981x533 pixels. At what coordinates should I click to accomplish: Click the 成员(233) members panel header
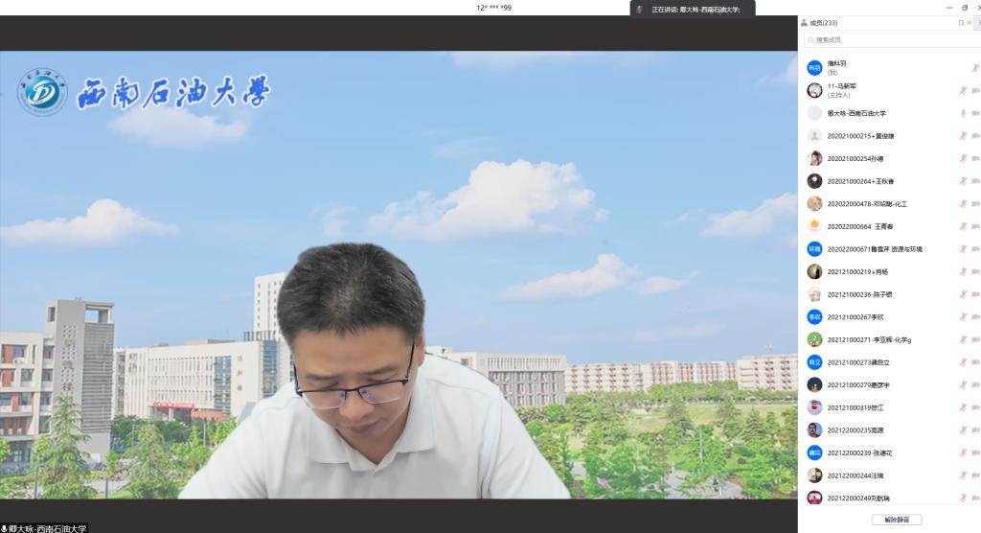(823, 22)
